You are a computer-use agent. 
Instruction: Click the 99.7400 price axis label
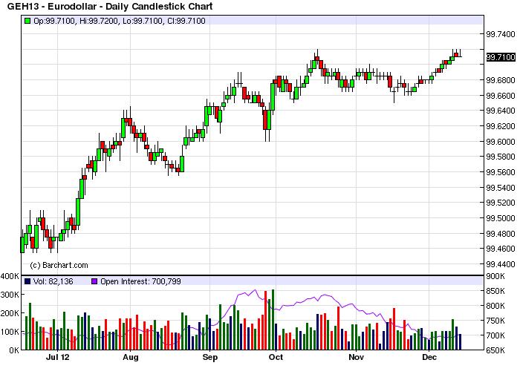pyautogui.click(x=501, y=34)
